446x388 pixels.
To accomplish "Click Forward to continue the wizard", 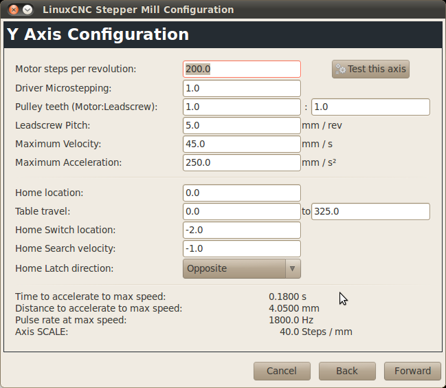I will (x=412, y=371).
